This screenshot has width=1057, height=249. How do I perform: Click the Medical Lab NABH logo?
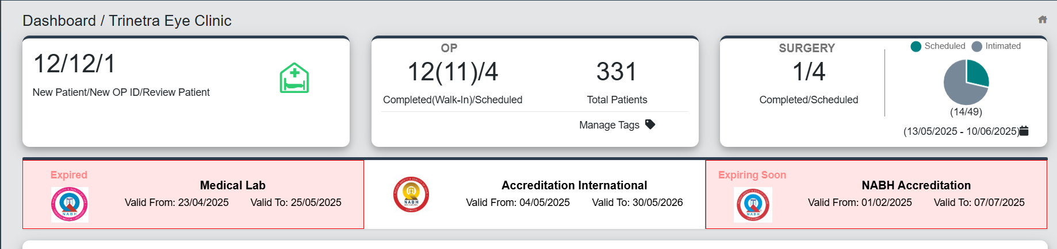pyautogui.click(x=70, y=204)
